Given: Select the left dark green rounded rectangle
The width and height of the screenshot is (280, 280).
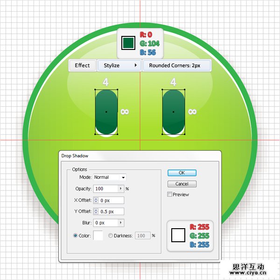Looking at the screenshot, I should (106, 112).
